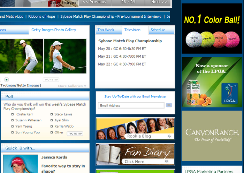The image size is (244, 173).
Task: Click the newsletter email submit arrow button
Action: coord(169,105)
